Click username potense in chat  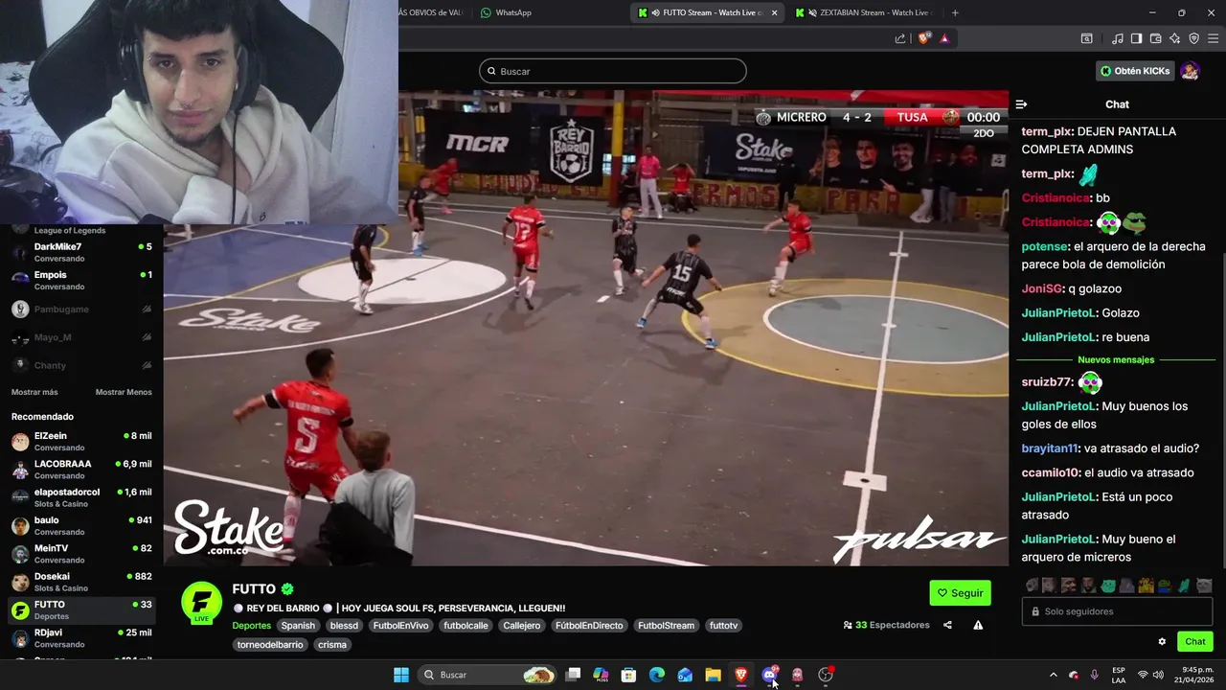(x=1045, y=246)
